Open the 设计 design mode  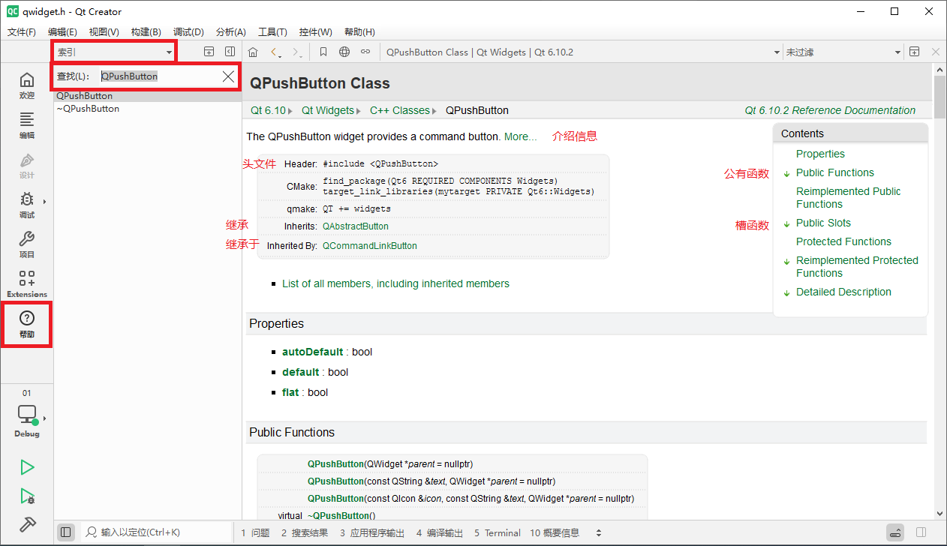(x=27, y=165)
